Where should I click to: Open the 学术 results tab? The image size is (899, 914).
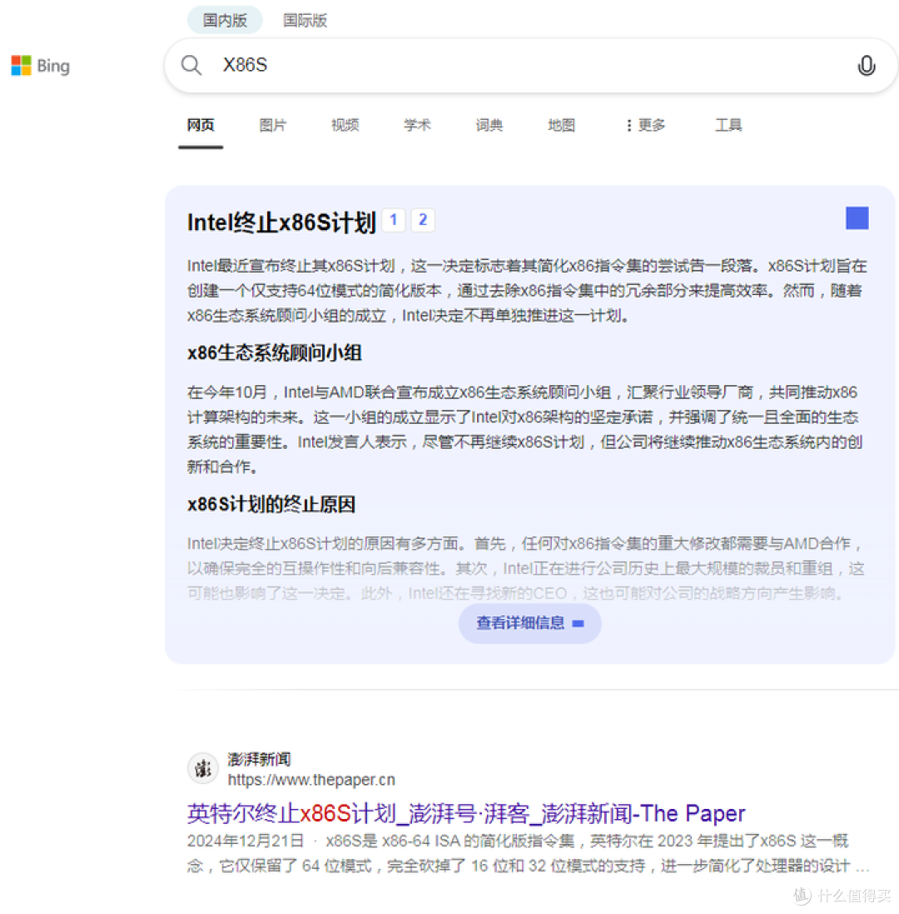418,125
